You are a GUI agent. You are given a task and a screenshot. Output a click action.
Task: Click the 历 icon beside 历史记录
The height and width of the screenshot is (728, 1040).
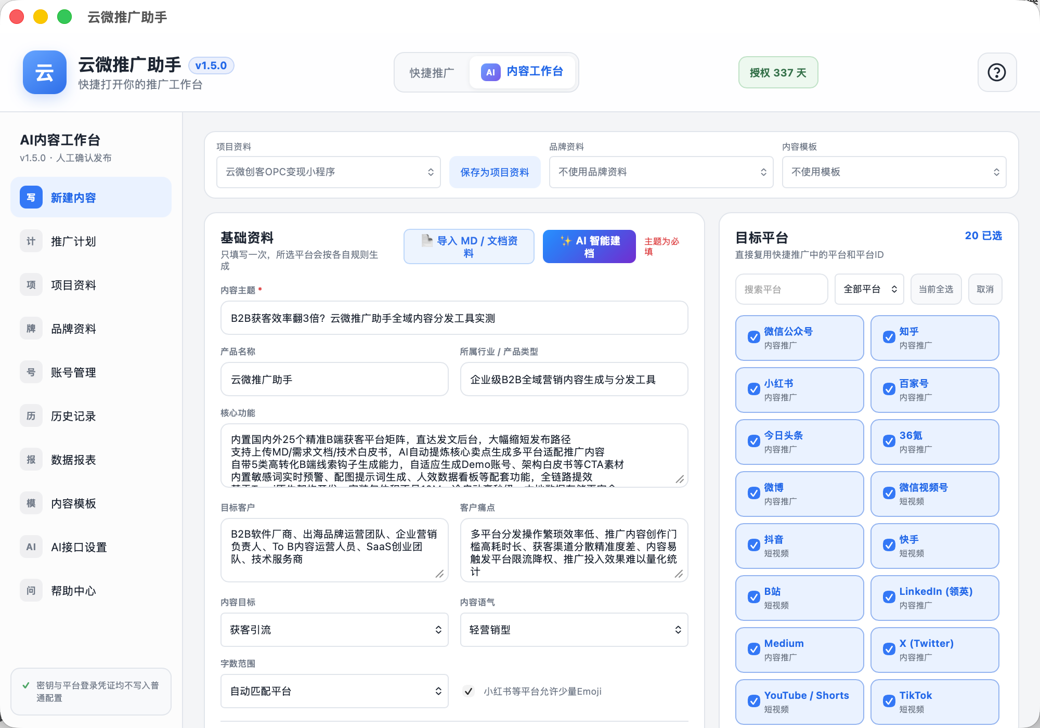pyautogui.click(x=31, y=416)
